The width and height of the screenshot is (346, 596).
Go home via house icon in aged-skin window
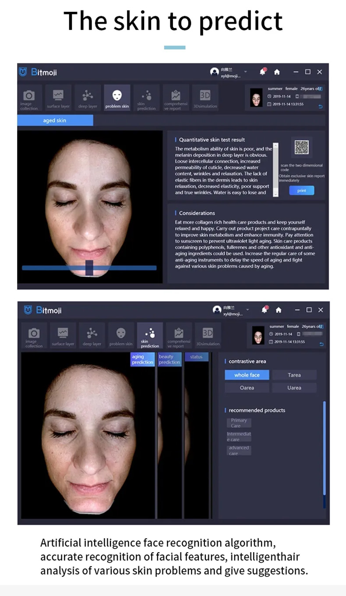pyautogui.click(x=277, y=71)
